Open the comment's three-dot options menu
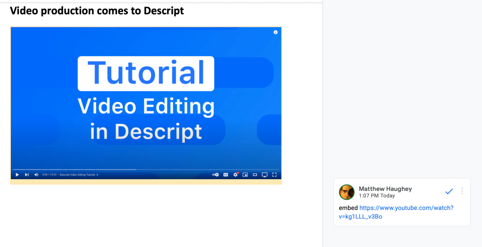The height and width of the screenshot is (247, 482). pos(462,191)
